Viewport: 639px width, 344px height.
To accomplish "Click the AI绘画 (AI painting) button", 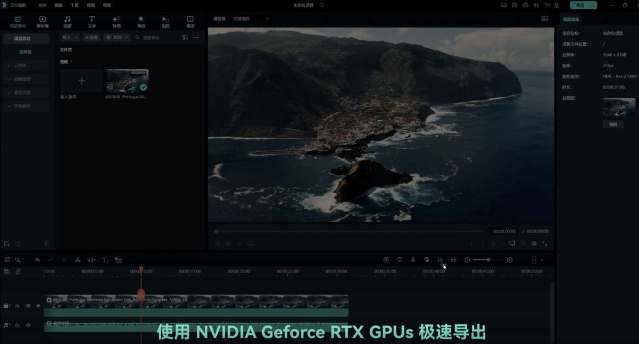I will click(91, 37).
